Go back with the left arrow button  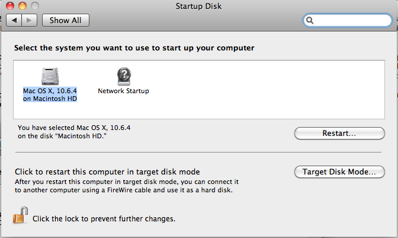point(14,20)
